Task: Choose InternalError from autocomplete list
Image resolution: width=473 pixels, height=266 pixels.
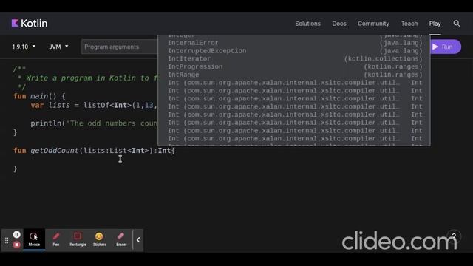Action: point(294,43)
